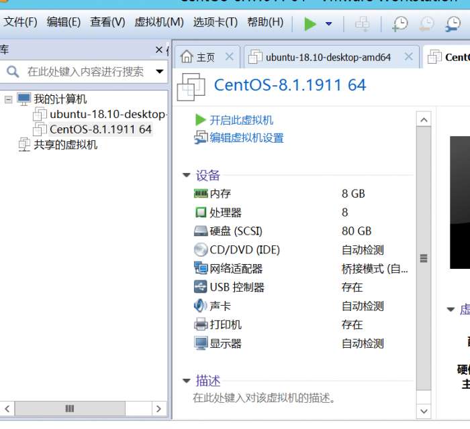
Task: Click the CentOS-8.1.1911 64 title VM icon
Action: 191,86
